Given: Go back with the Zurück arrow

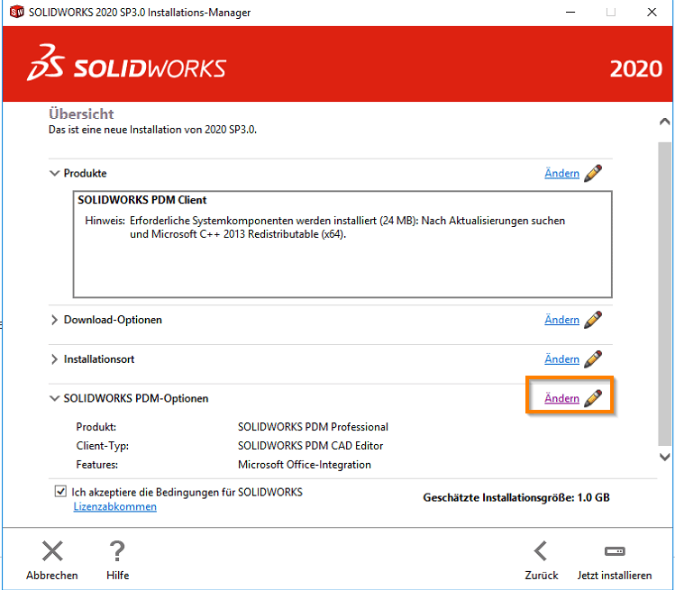Looking at the screenshot, I should pos(541,551).
